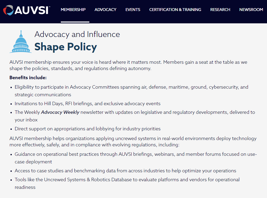
Task: Click bullet 'Direct support on appropriations'
Action: [x=88, y=129]
